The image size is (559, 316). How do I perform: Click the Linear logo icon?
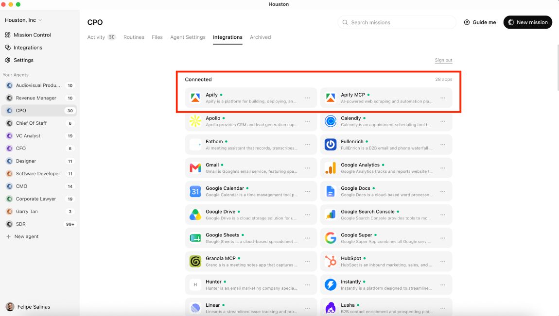[195, 308]
